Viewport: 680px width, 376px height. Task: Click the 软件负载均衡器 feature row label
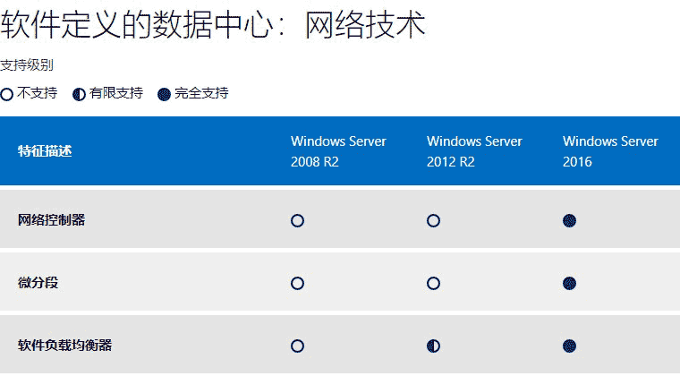point(65,346)
